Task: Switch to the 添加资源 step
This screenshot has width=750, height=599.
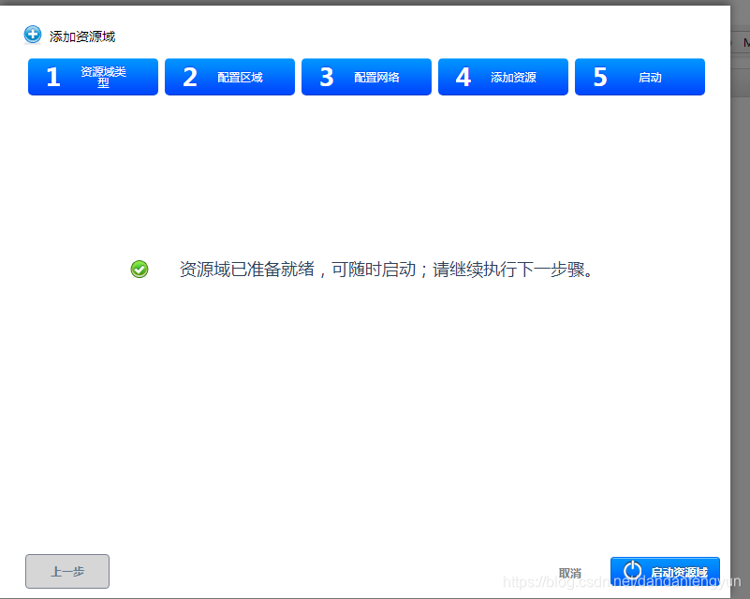Action: 516,76
